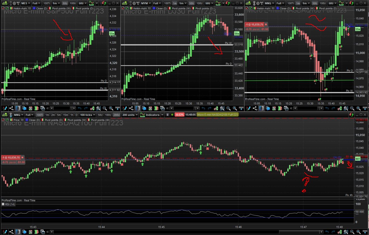Image resolution: width=369 pixels, height=235 pixels.
Task: Toggle the 200U units button
Action: click(x=116, y=115)
